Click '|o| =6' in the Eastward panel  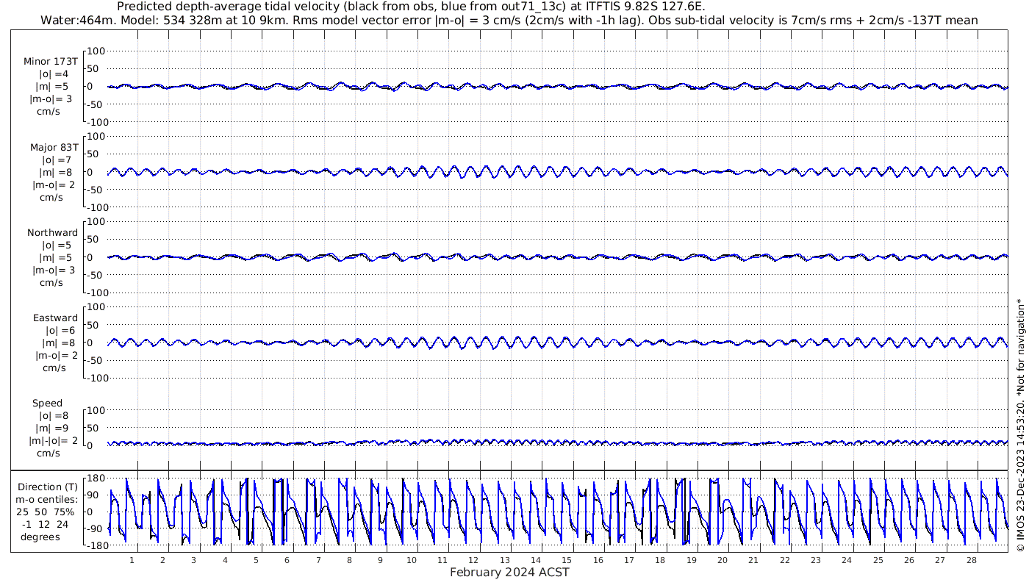60,330
